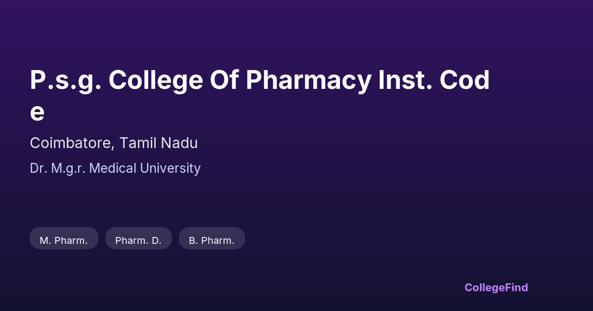Click the word "College" in the heading
Screen dimensions: 593x311
pos(156,80)
